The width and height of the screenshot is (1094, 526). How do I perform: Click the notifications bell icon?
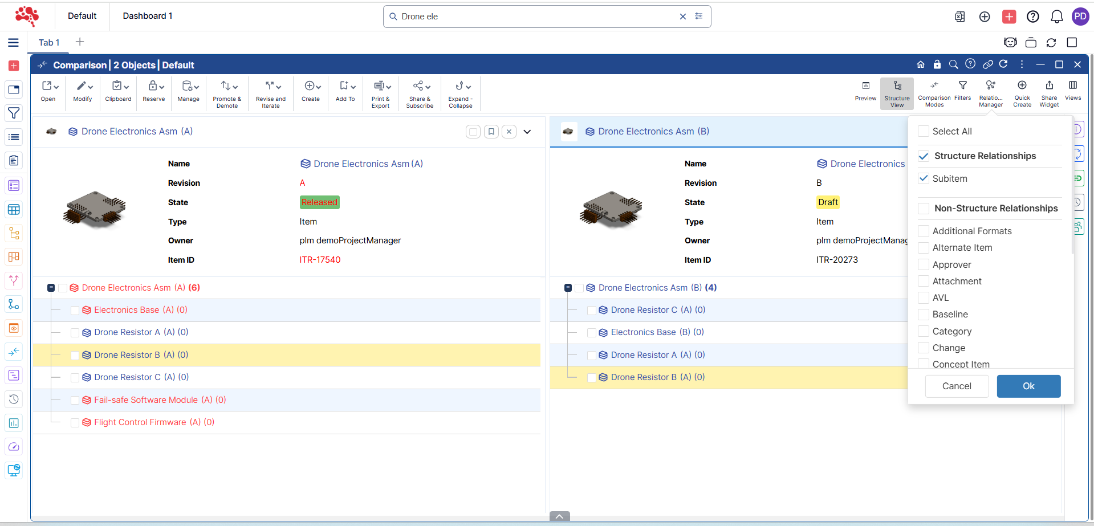(x=1056, y=17)
